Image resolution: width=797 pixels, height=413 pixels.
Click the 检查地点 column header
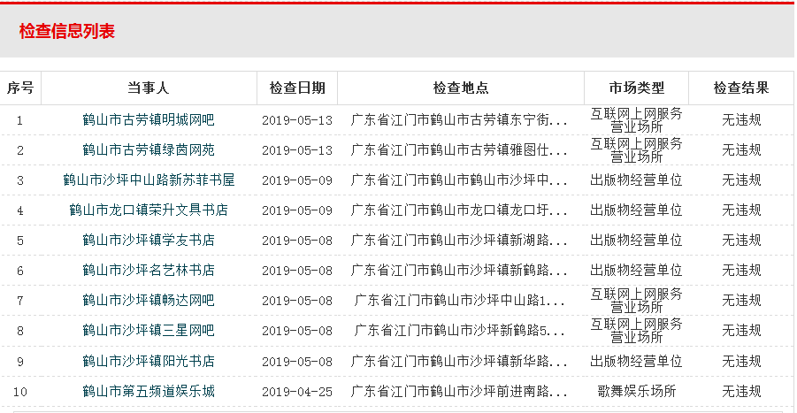(460, 88)
